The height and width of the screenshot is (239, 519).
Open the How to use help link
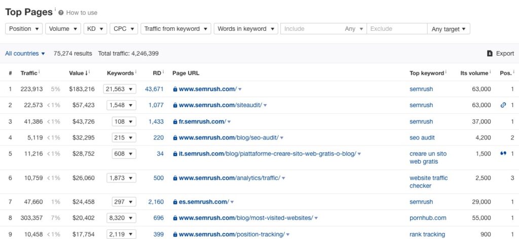click(82, 13)
